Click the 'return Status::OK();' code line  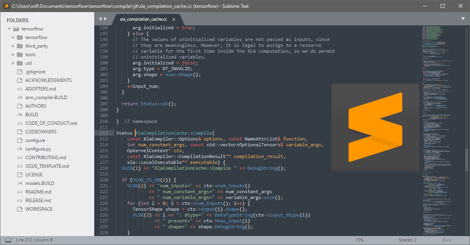click(149, 104)
